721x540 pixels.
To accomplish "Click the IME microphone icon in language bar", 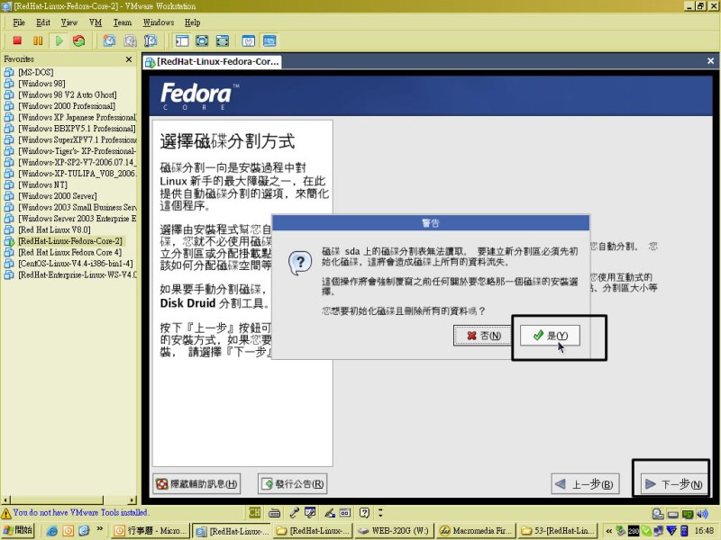I will coord(295,513).
